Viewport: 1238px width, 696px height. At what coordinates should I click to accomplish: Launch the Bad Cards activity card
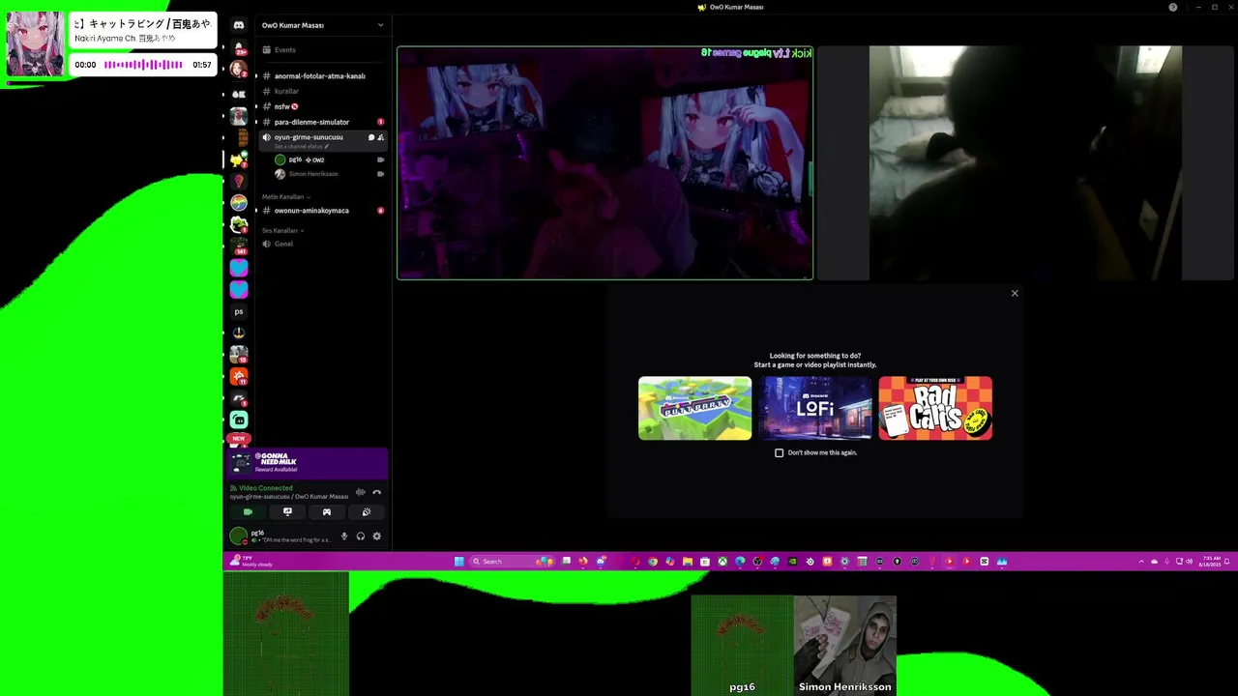tap(935, 408)
